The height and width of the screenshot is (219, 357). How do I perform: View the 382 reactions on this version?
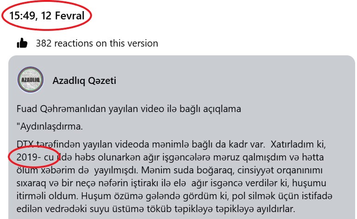[x=97, y=43]
